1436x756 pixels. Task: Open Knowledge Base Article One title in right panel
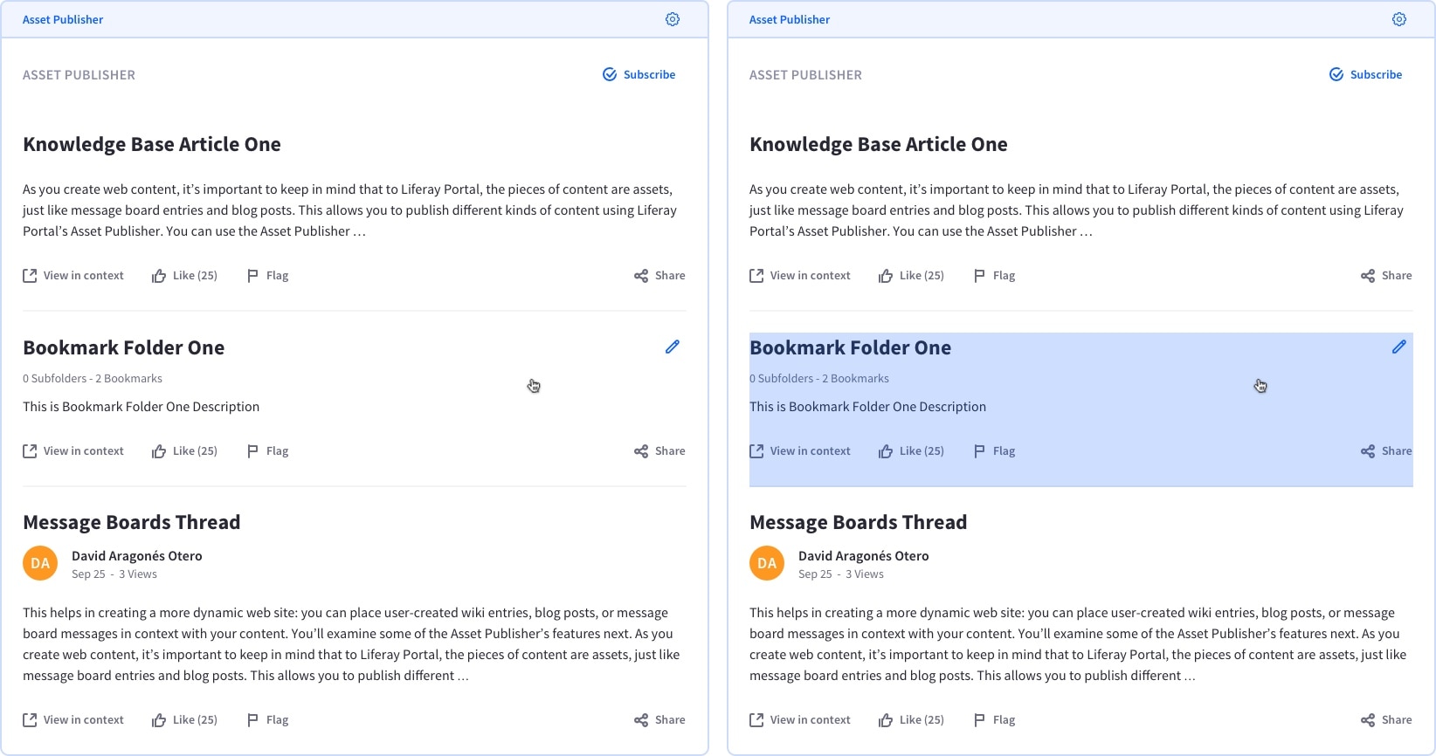coord(878,145)
